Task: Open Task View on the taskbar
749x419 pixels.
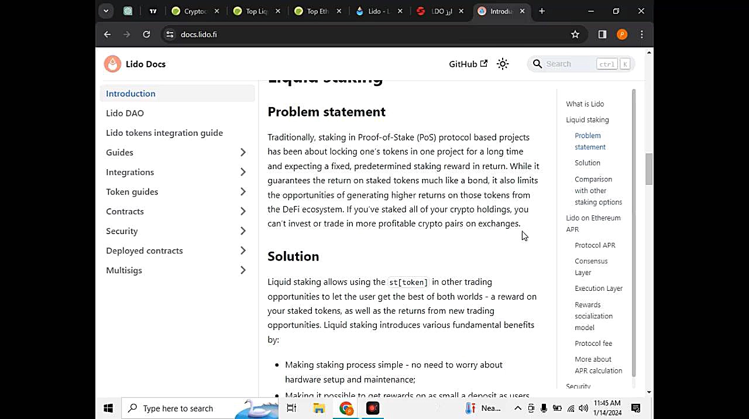Action: pyautogui.click(x=291, y=408)
